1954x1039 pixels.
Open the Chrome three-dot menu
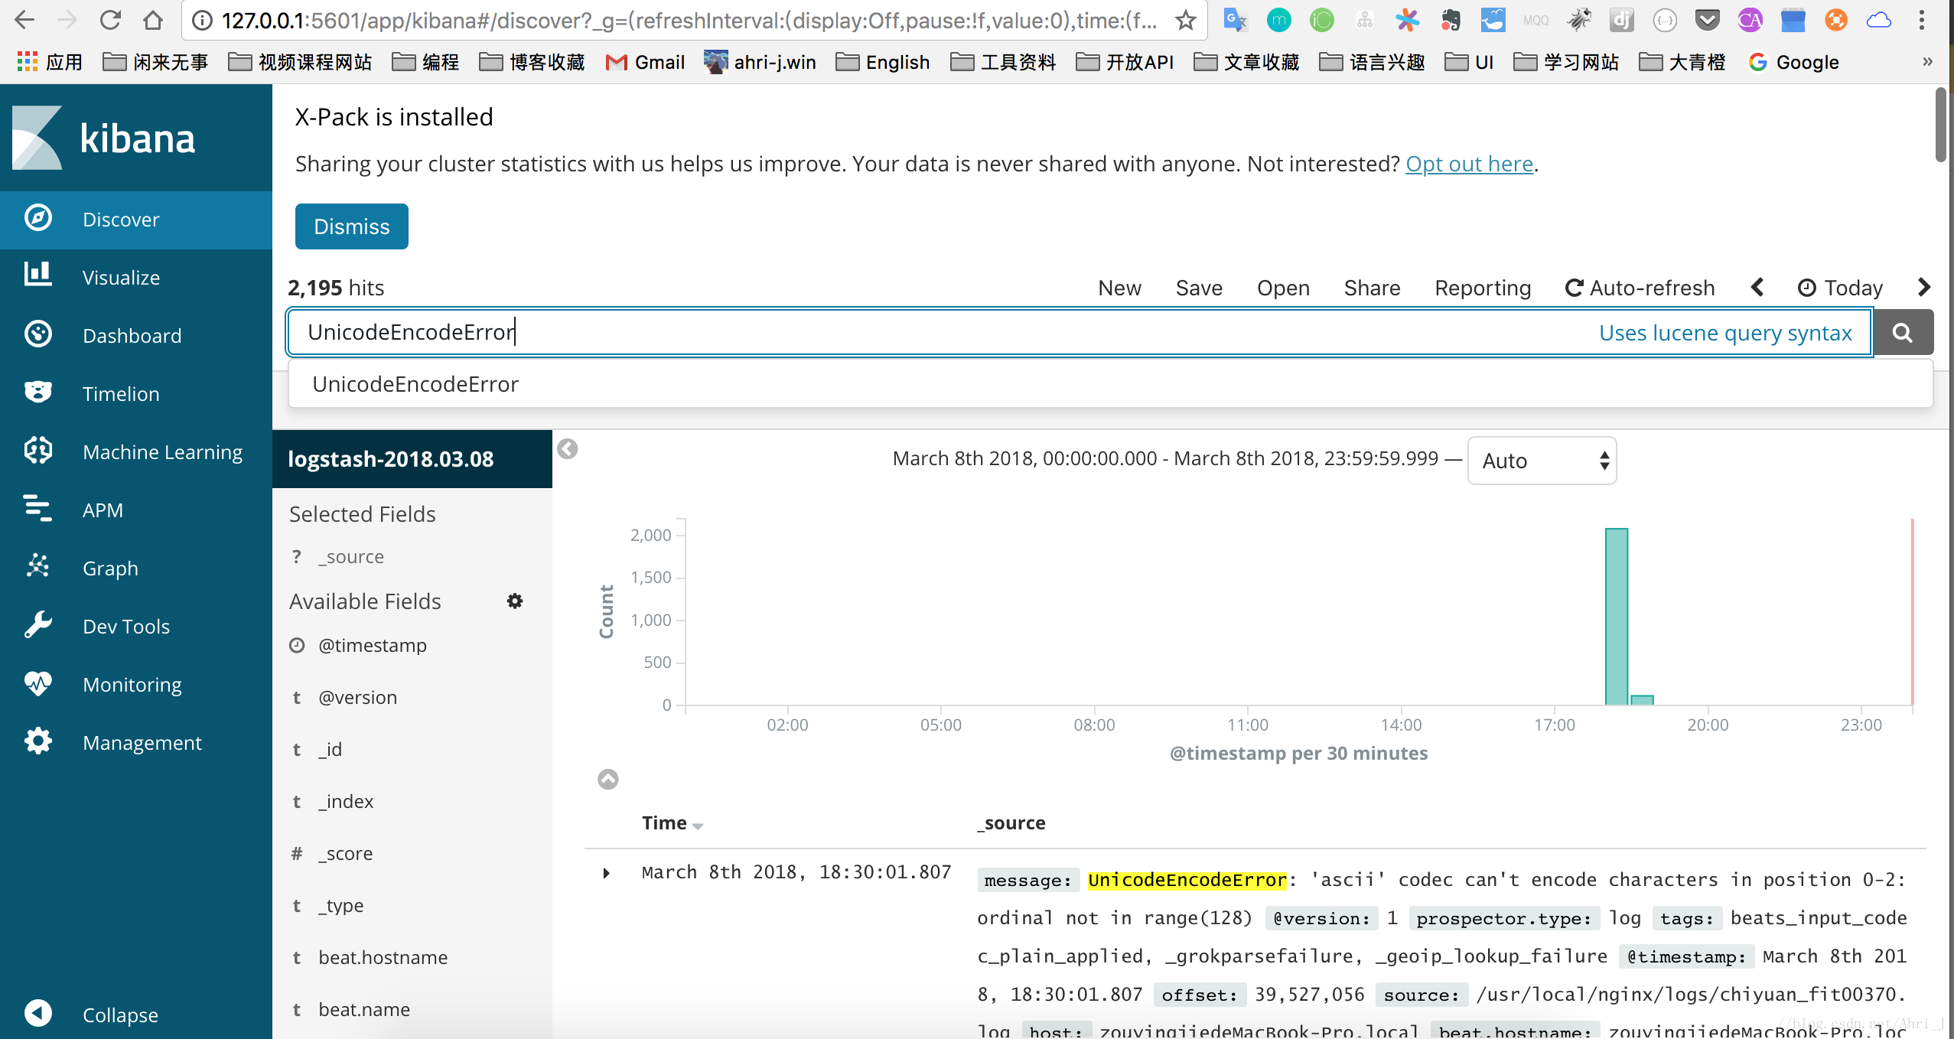coord(1922,20)
